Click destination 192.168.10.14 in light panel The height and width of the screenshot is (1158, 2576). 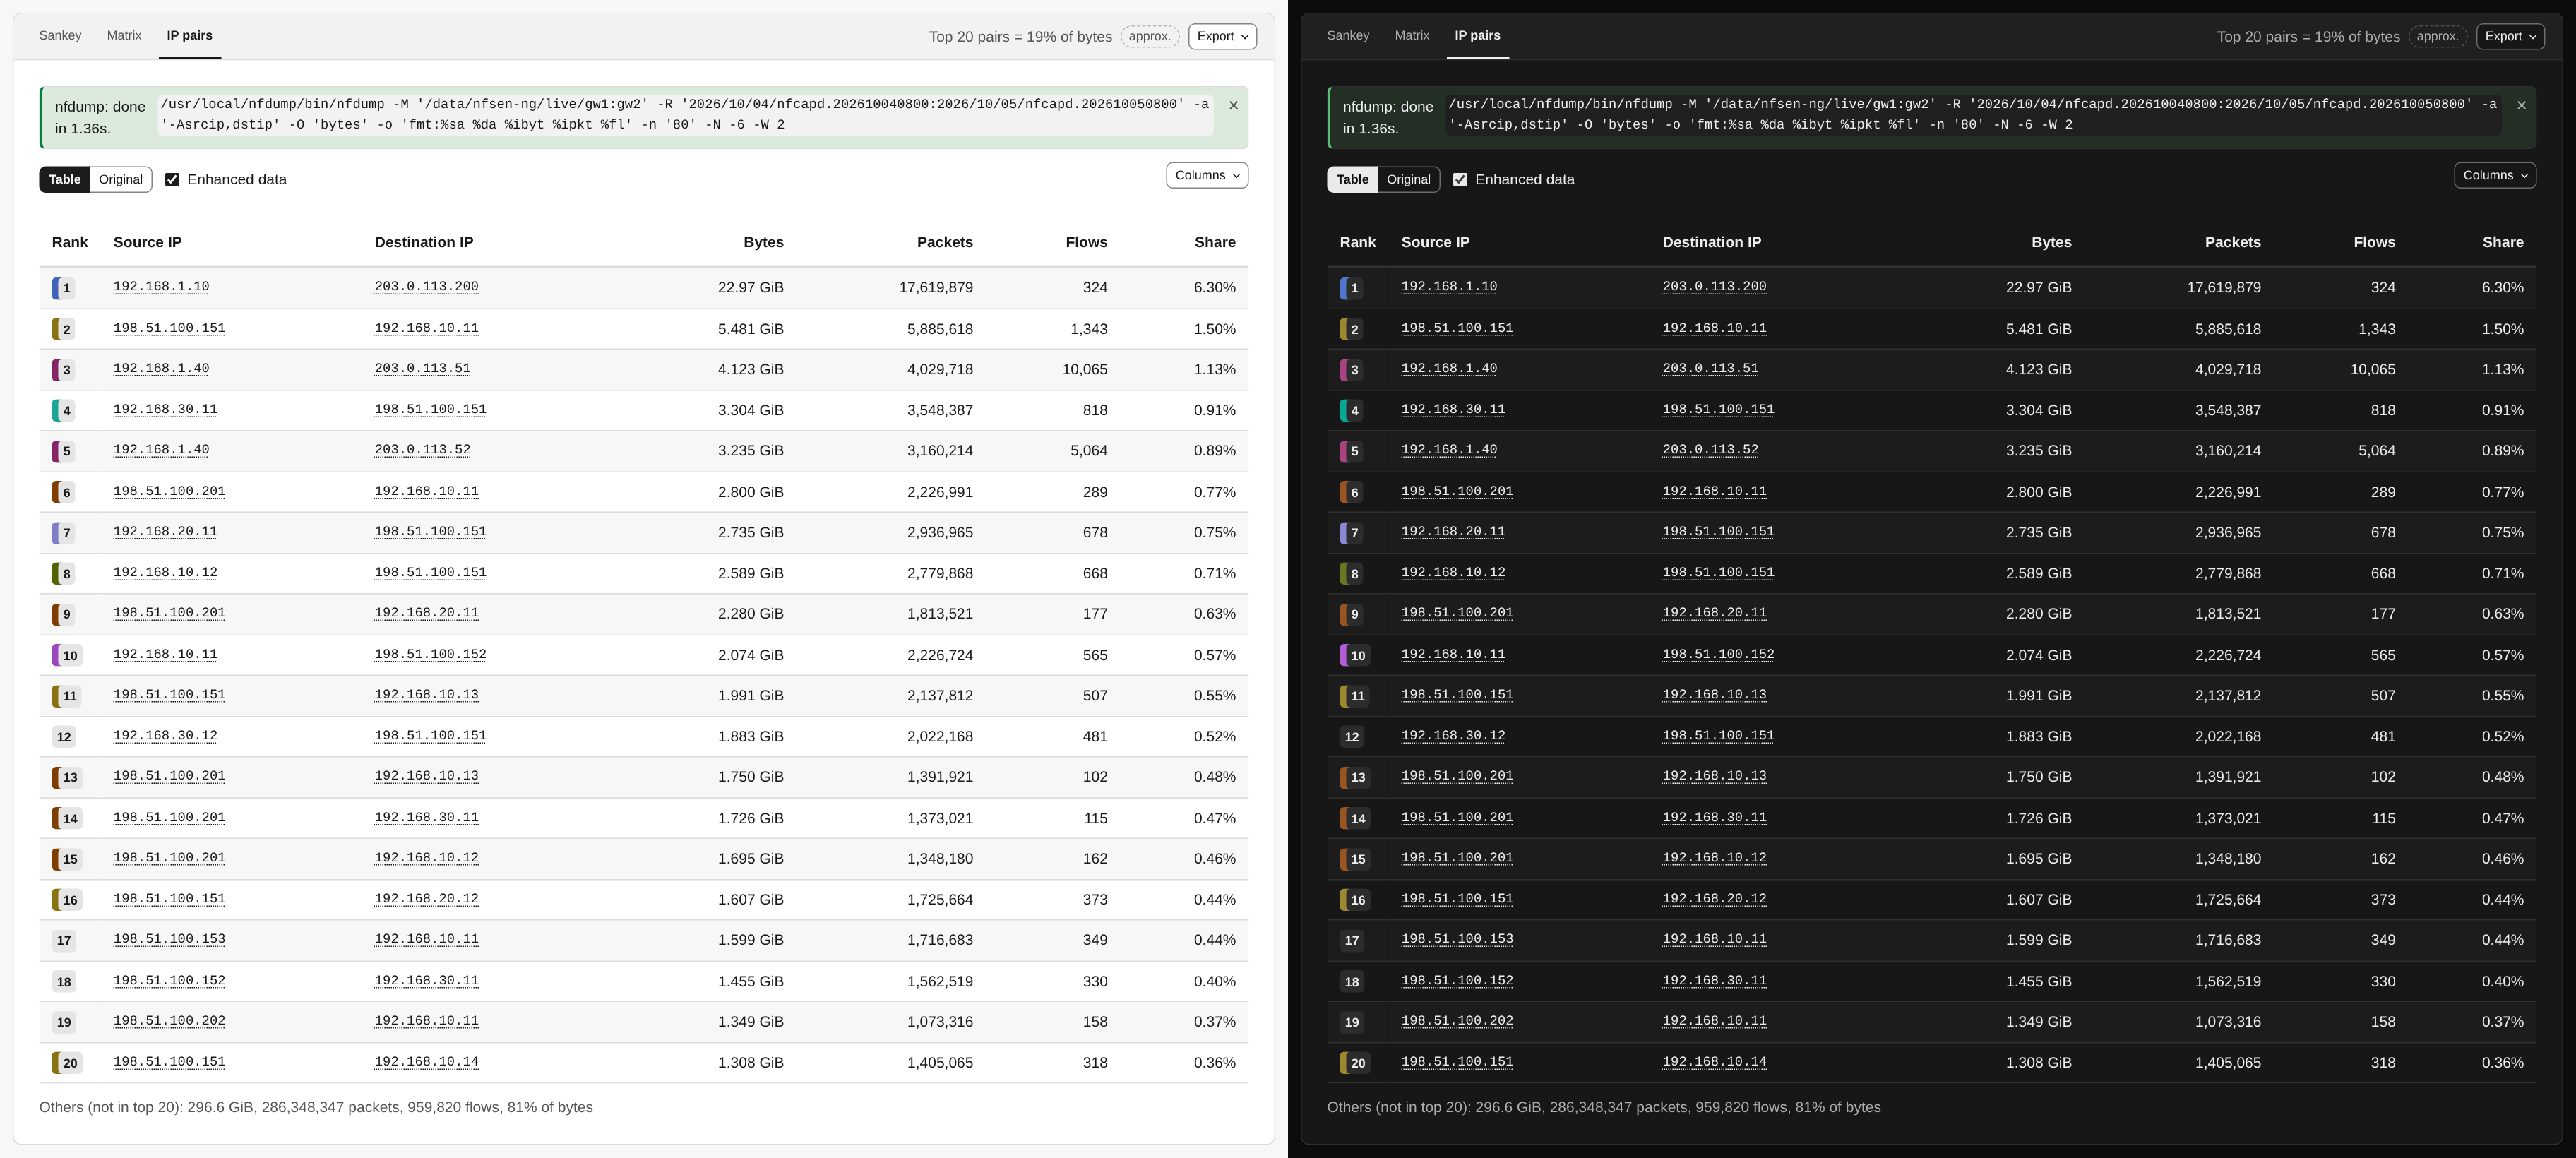pos(426,1062)
